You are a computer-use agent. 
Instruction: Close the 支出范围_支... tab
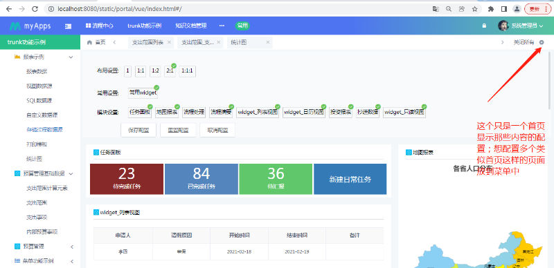coord(219,42)
